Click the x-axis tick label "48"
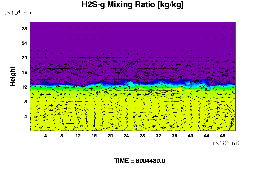This screenshot has width=268, height=178. [222, 136]
